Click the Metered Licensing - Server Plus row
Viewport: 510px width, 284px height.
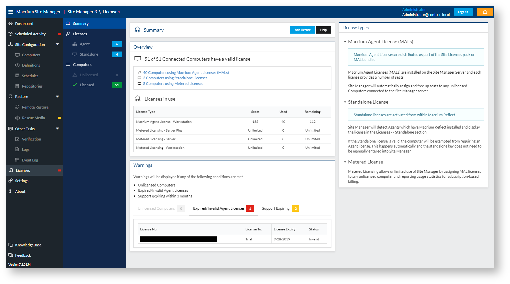pos(232,131)
